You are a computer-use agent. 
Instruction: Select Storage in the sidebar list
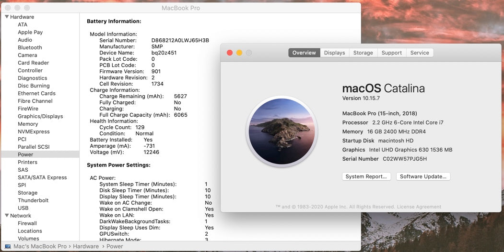[x=28, y=193]
